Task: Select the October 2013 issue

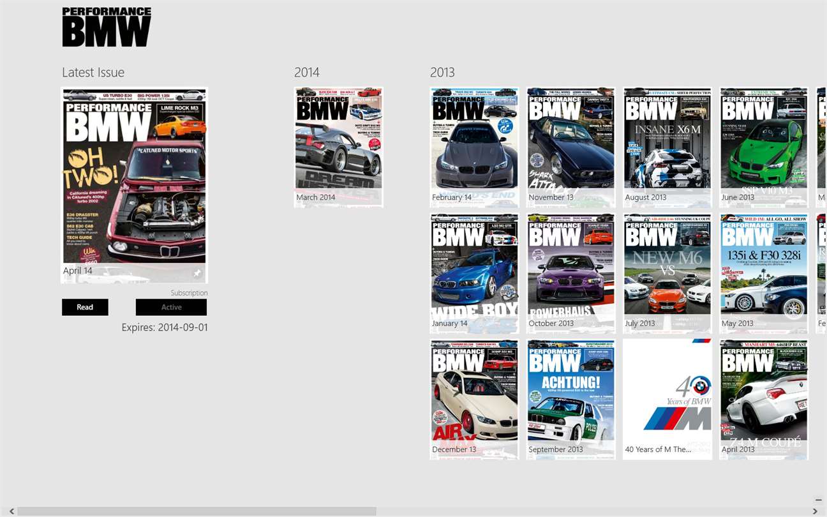Action: point(571,273)
